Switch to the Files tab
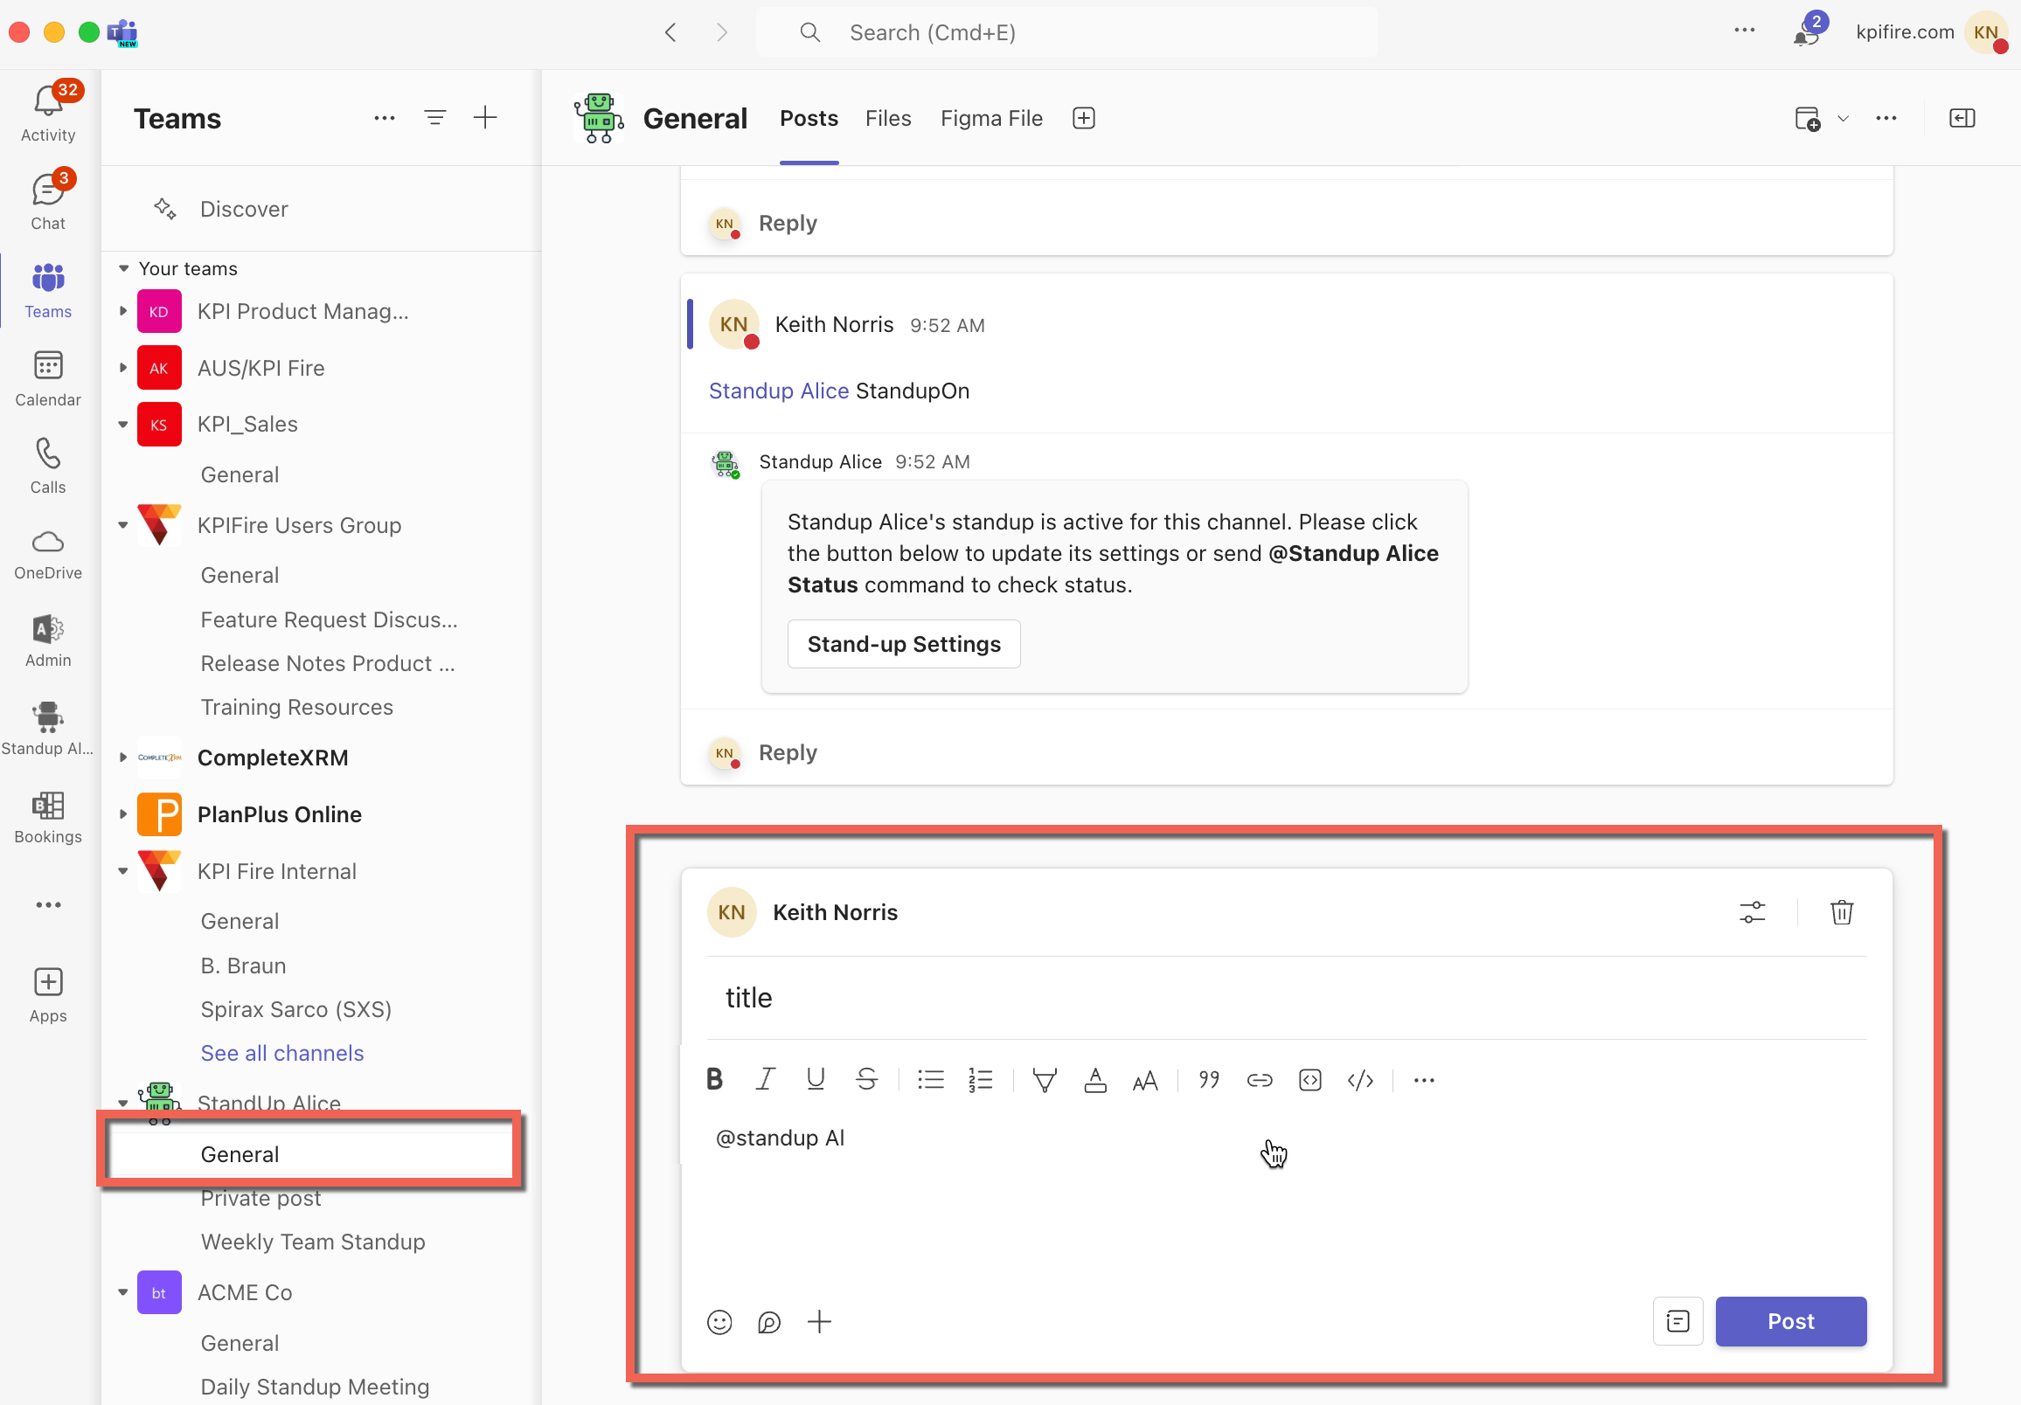Screen dimensions: 2021x1405 coord(887,119)
